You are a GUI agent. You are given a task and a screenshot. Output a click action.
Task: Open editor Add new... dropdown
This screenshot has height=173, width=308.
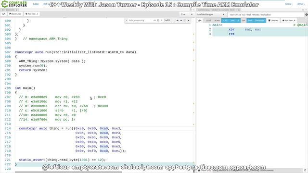pyautogui.click(x=32, y=14)
